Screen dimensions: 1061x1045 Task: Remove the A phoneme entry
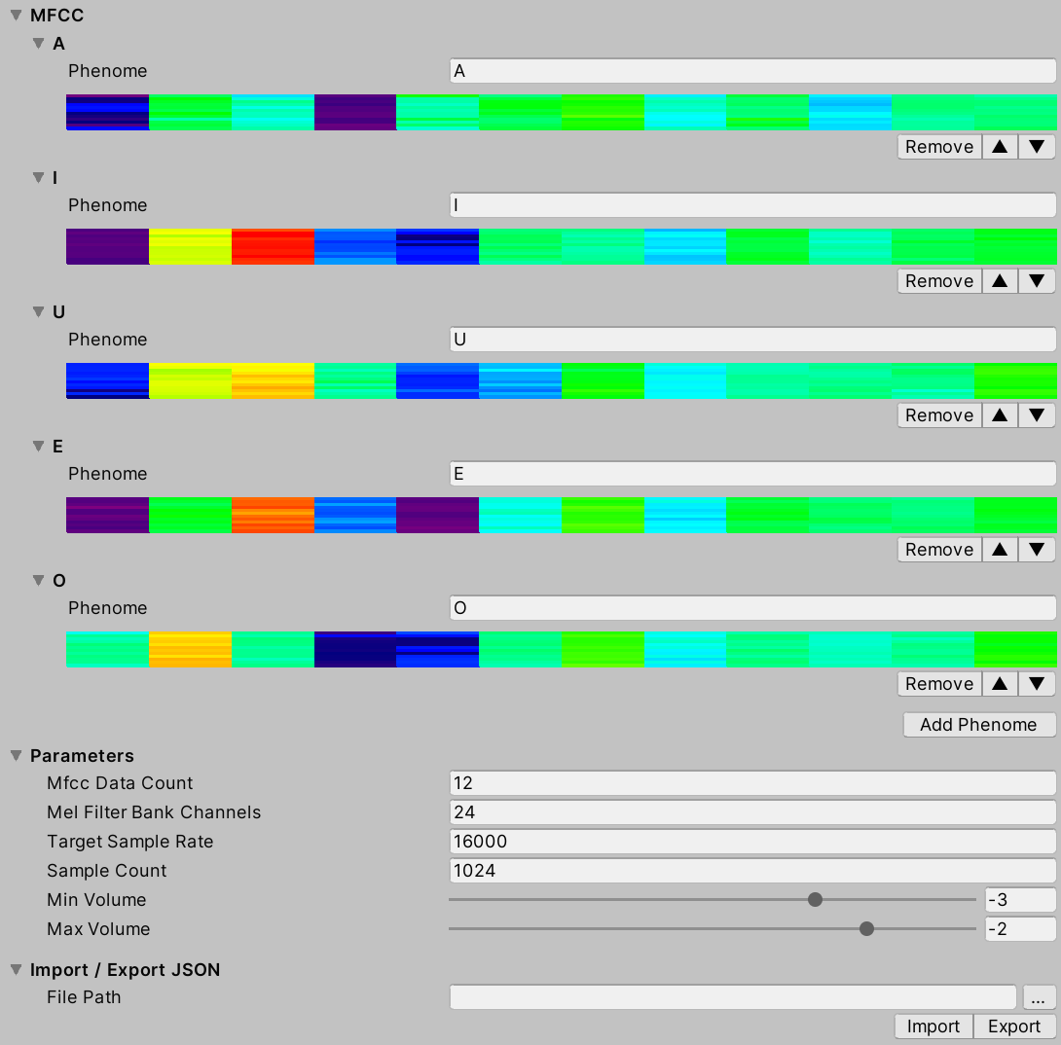pos(939,147)
